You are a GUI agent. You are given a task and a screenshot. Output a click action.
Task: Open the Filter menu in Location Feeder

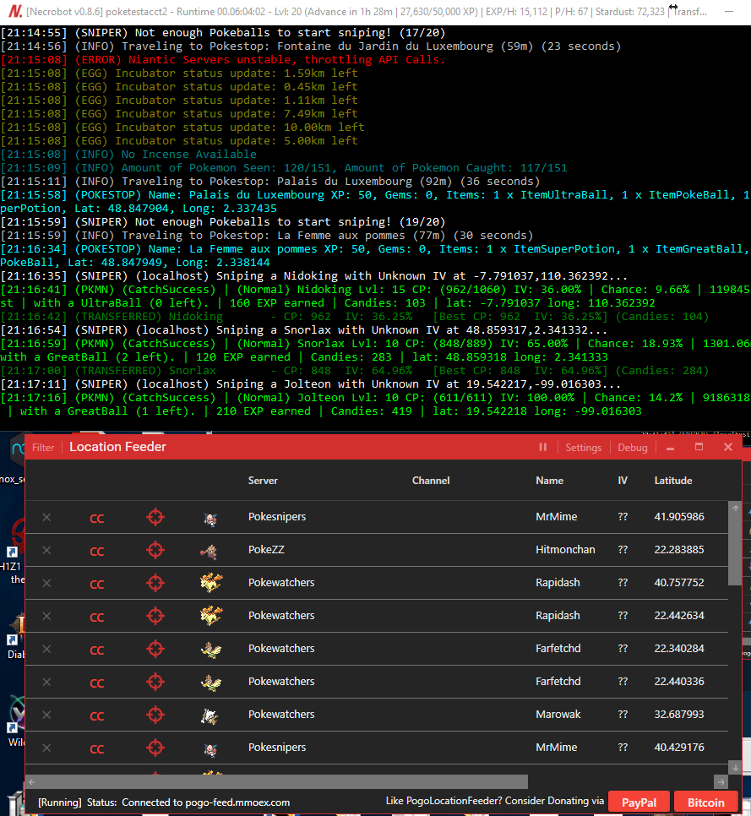(43, 448)
